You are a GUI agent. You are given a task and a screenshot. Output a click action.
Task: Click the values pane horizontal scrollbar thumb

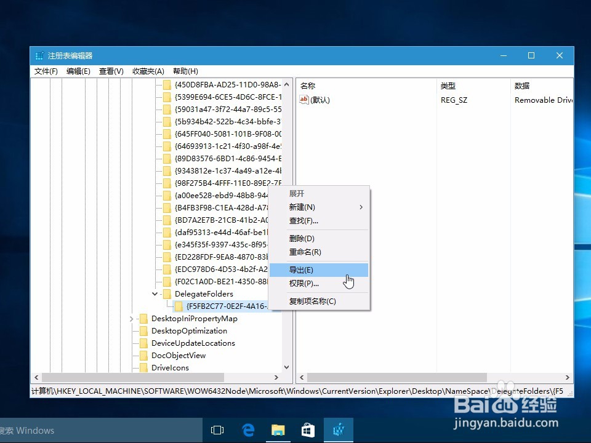tap(397, 377)
